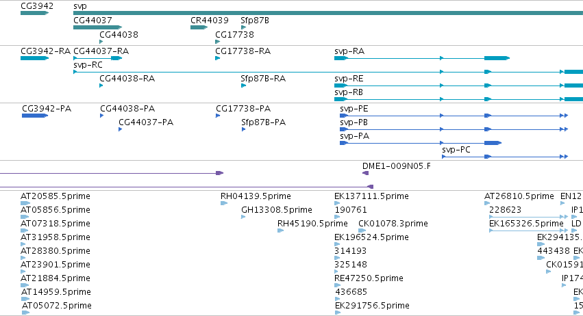Select the svp-RA transcript label
Viewport: 583px width, 316px height.
pos(349,51)
